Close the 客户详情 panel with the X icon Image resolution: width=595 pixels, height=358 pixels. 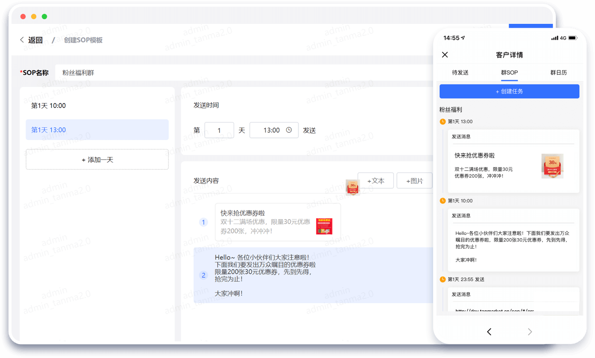[x=445, y=54]
